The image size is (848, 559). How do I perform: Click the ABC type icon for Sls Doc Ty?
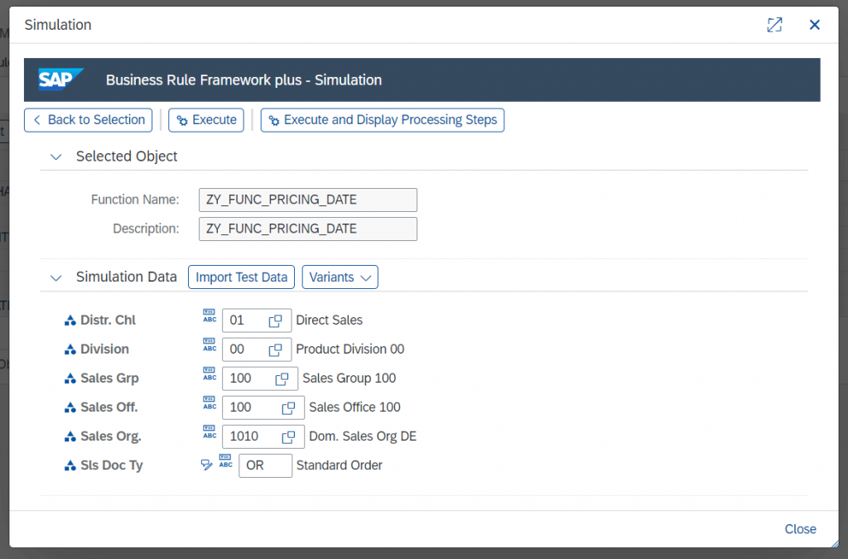pyautogui.click(x=225, y=461)
